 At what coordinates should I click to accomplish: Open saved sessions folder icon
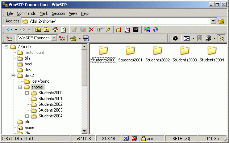click(73, 38)
